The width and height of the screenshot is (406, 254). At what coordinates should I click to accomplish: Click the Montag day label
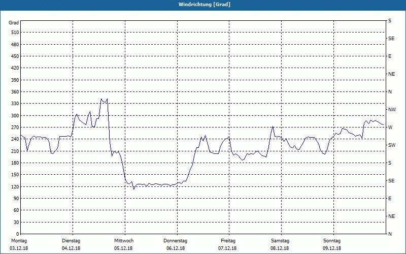pyautogui.click(x=19, y=241)
